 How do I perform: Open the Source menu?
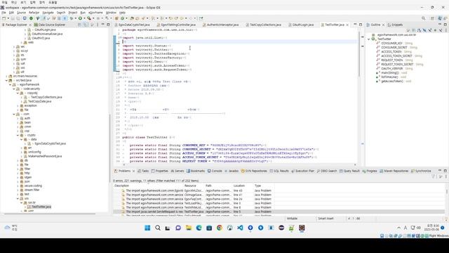coord(21,13)
